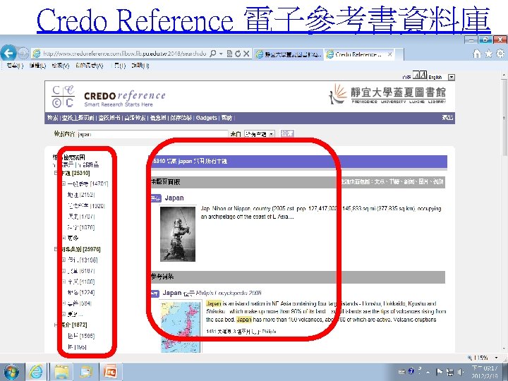Expand the tree node with count [14701]
The height and width of the screenshot is (381, 508).
pyautogui.click(x=64, y=183)
